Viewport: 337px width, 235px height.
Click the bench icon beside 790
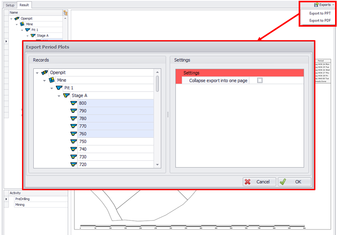(74, 111)
